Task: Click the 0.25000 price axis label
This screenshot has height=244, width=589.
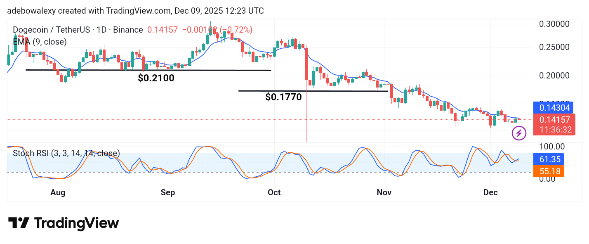Action: pyautogui.click(x=555, y=47)
